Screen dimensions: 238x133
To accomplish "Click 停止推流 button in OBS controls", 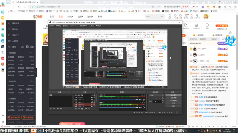I will pos(173,95).
